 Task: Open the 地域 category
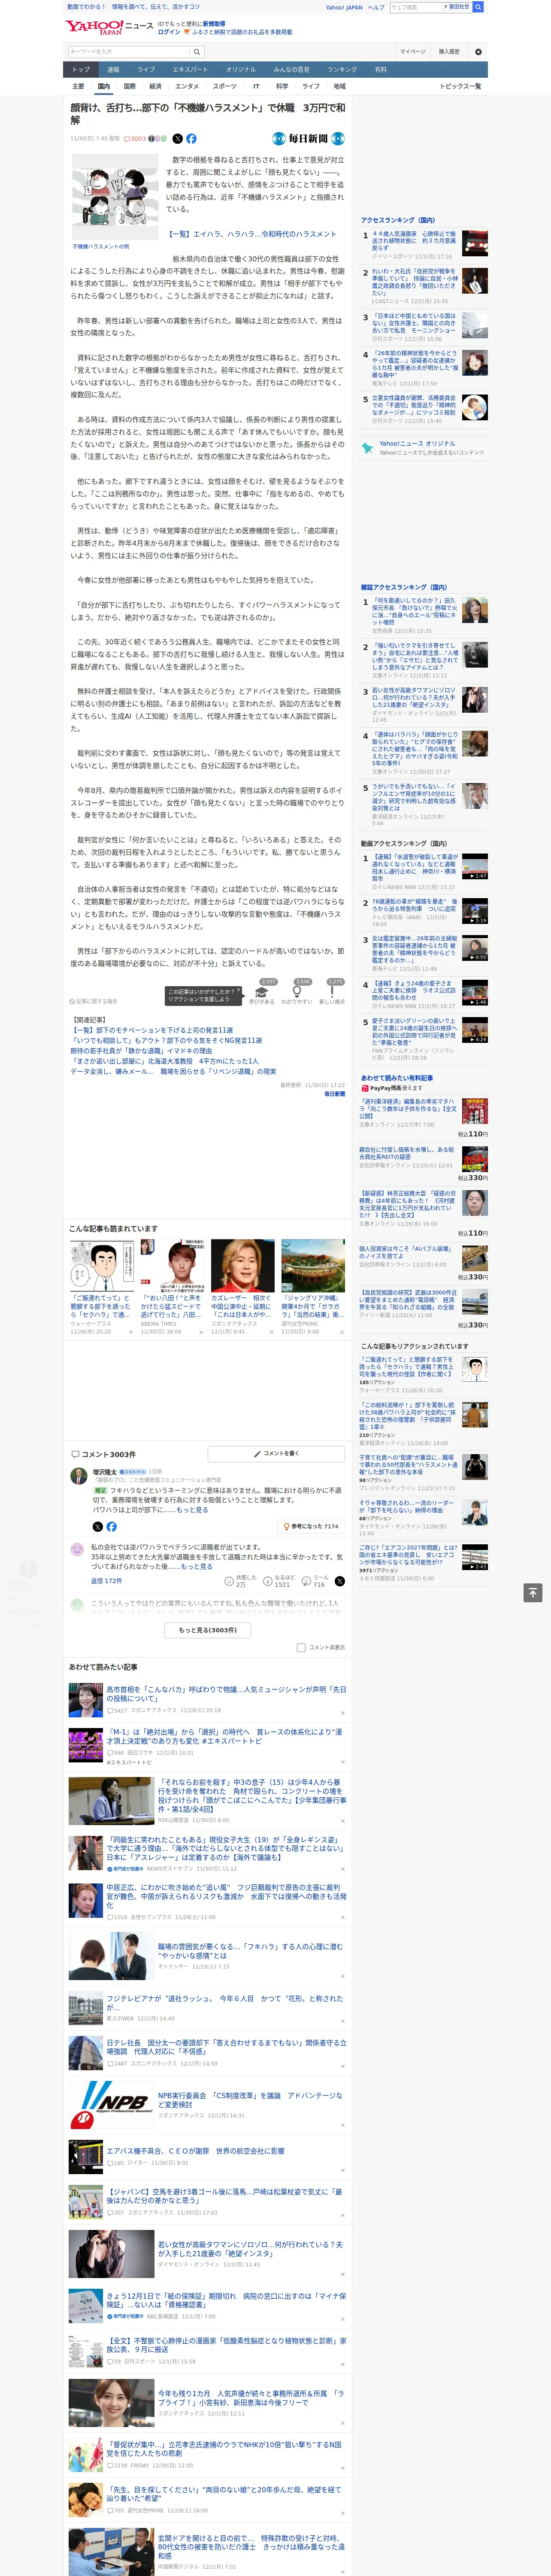340,86
